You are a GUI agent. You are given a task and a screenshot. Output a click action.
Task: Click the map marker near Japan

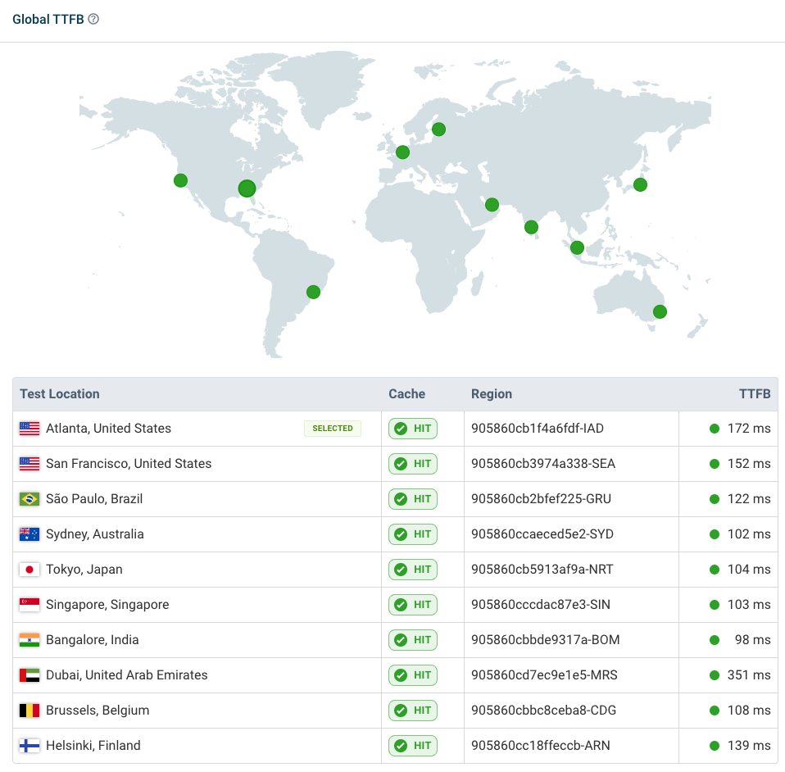640,184
